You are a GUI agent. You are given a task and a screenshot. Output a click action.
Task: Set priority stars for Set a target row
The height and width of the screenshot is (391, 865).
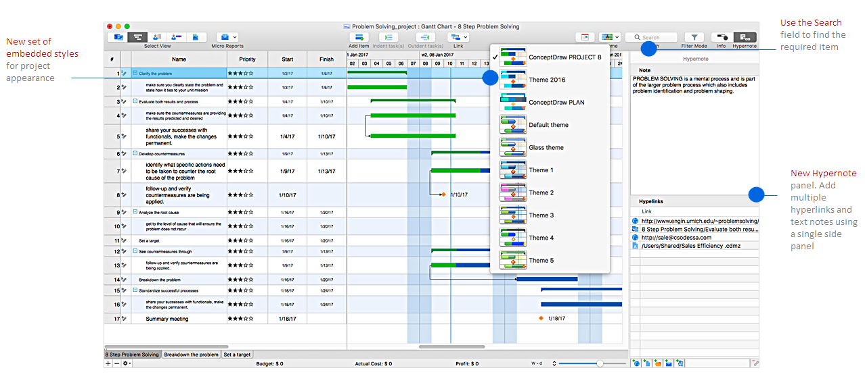(x=241, y=240)
